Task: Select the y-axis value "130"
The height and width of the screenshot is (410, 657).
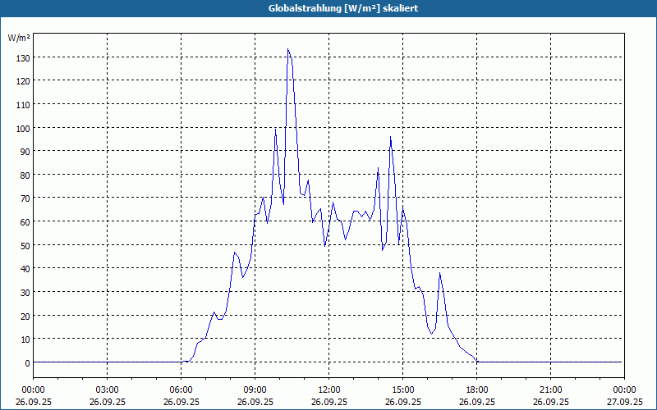Action: (23, 58)
